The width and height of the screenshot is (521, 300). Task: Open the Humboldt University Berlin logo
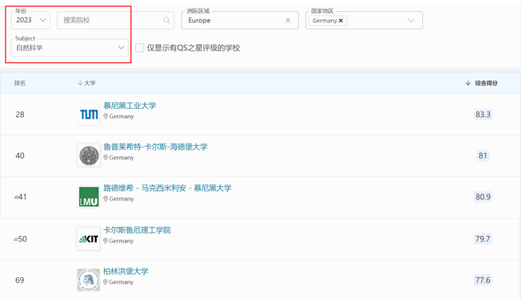88,280
